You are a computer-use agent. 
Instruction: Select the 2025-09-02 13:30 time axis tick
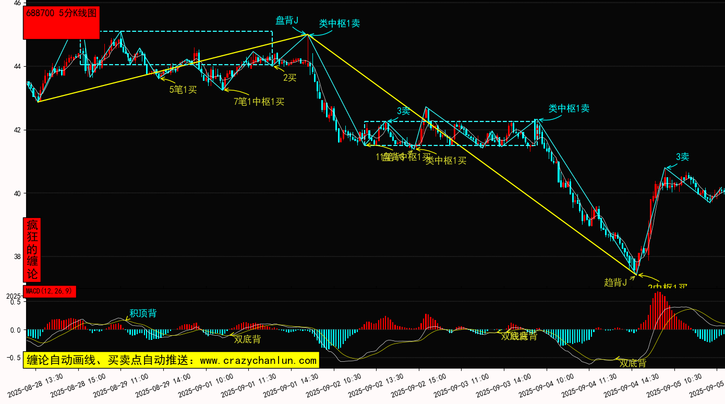(x=375, y=385)
